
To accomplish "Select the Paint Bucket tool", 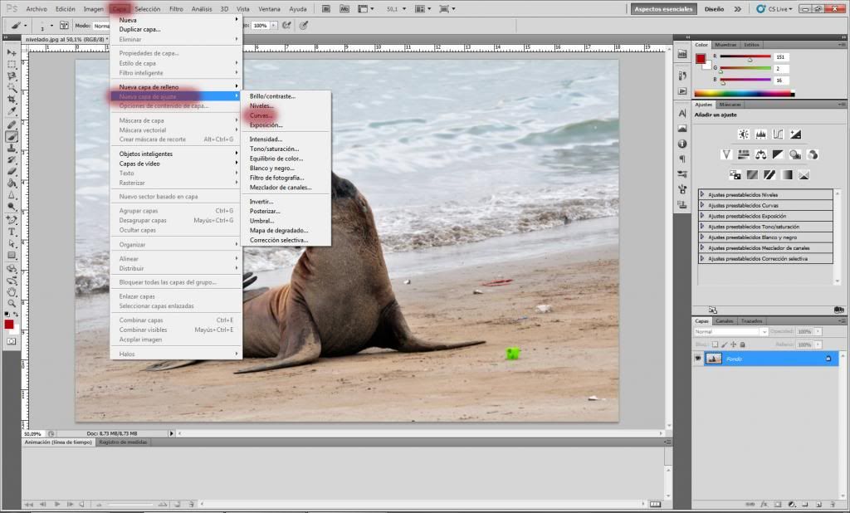I will (12, 183).
